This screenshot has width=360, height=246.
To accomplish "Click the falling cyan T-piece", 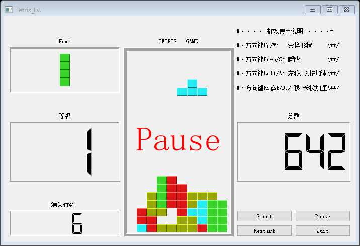I will point(192,88).
